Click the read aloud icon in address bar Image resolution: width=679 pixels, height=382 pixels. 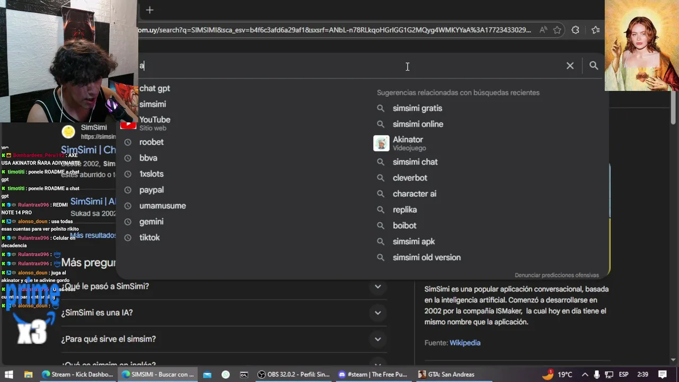coord(543,30)
